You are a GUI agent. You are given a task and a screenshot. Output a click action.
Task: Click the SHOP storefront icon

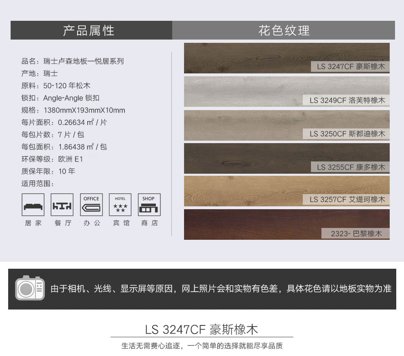coord(149,205)
